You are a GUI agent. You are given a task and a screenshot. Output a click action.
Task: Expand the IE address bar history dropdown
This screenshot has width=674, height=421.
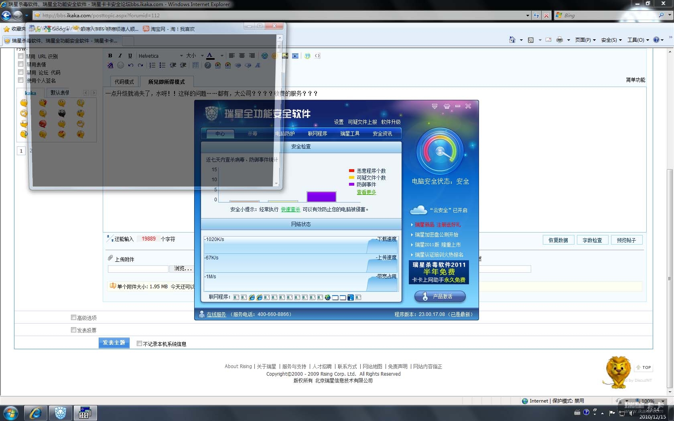528,15
